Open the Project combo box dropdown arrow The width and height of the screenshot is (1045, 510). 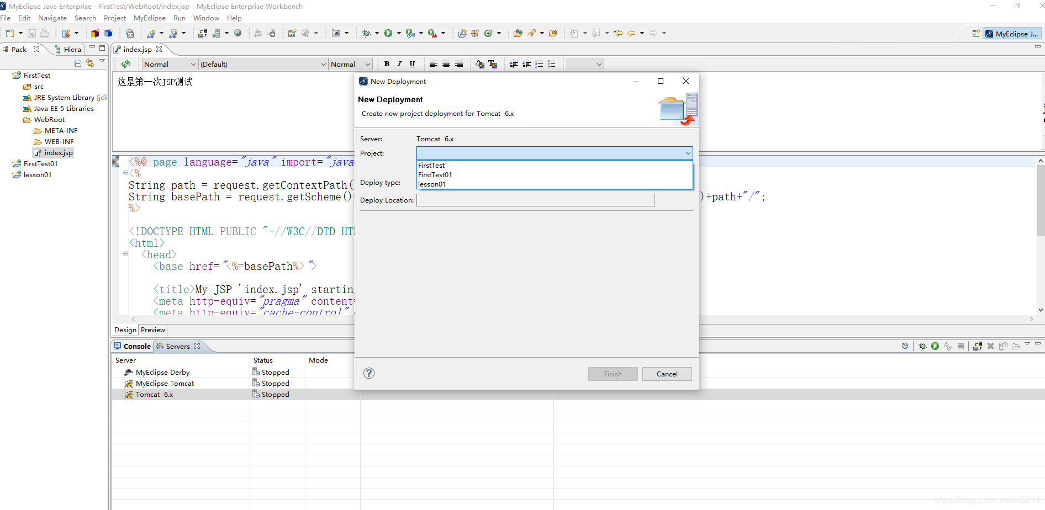(x=688, y=153)
